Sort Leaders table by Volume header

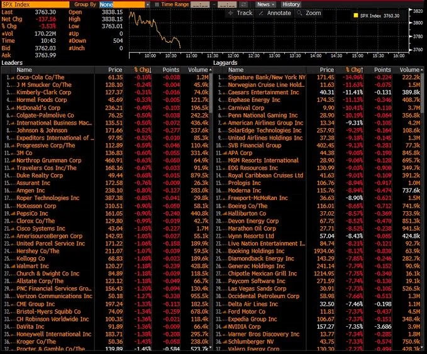tap(198, 70)
